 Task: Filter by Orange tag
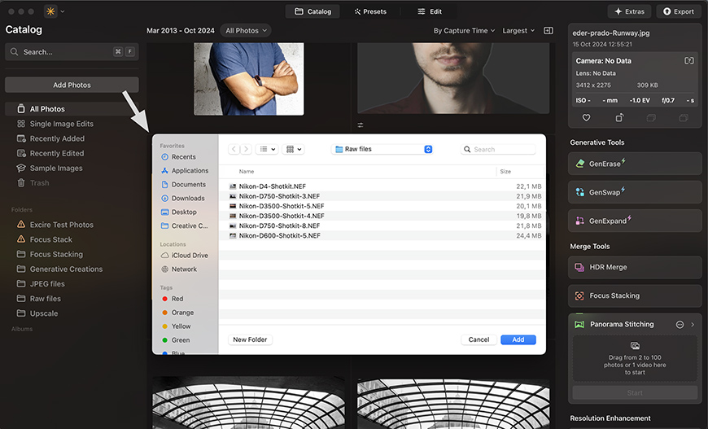click(x=178, y=313)
